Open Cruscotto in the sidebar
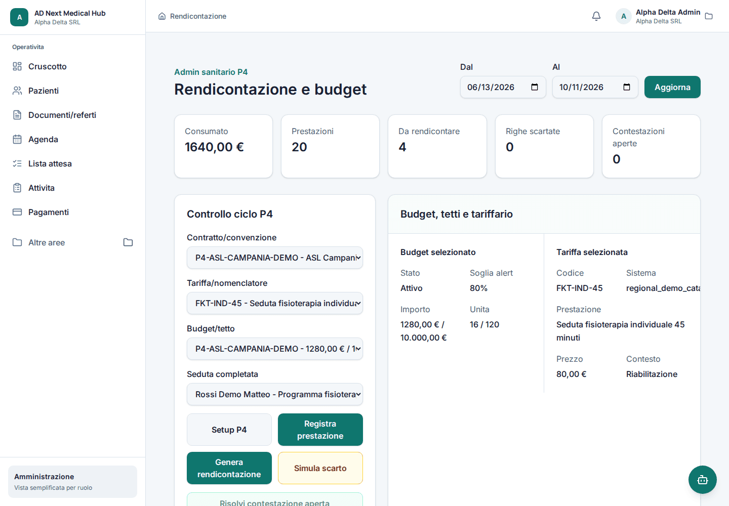 point(72,66)
